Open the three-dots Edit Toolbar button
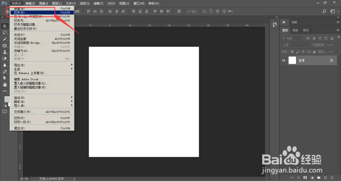 click(4, 91)
